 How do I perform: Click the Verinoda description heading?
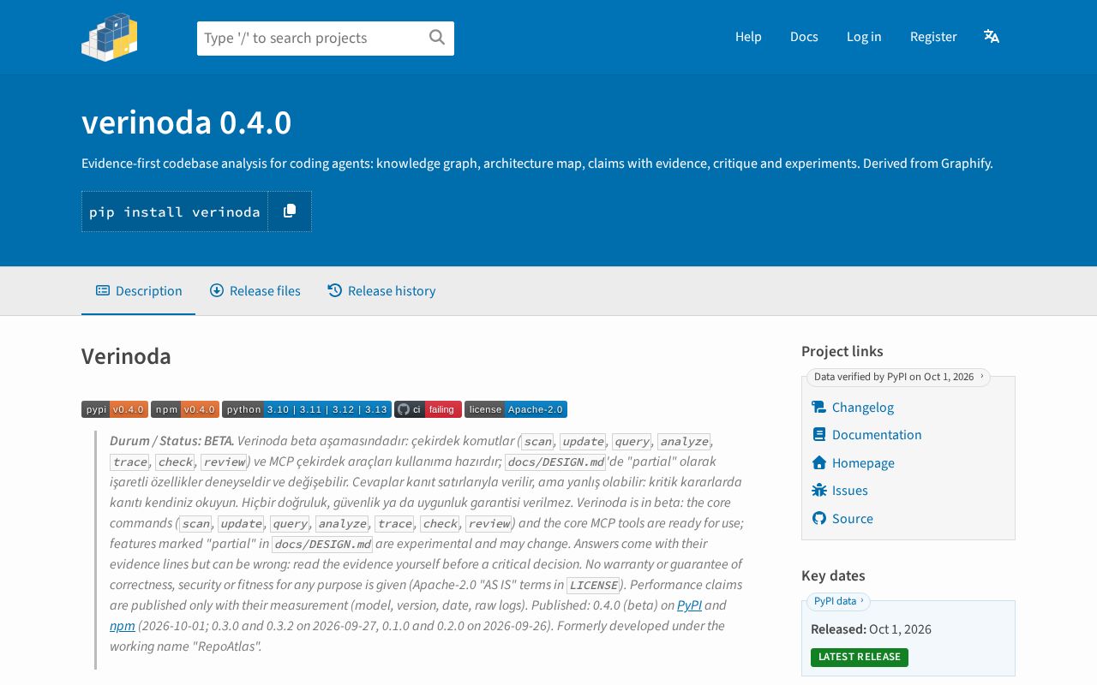click(126, 356)
